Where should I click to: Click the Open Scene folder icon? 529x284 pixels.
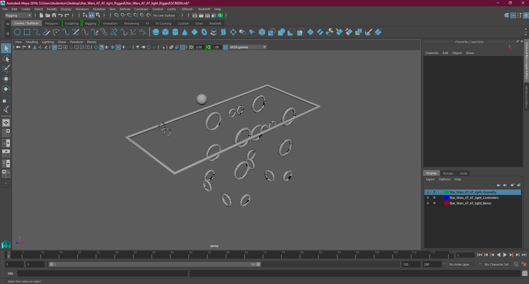48,15
